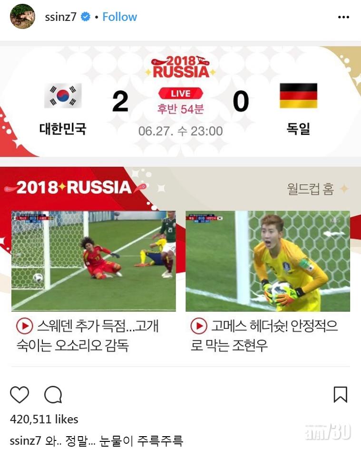The height and width of the screenshot is (449, 361).
Task: Click the ssinz7 name in caption
Action: (x=26, y=440)
